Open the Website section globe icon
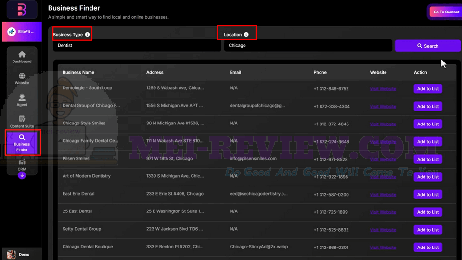The image size is (462, 260). (22, 76)
